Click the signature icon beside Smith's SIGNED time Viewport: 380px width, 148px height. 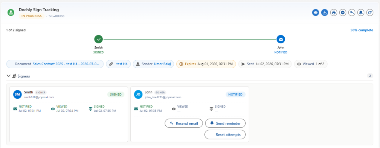point(90,109)
